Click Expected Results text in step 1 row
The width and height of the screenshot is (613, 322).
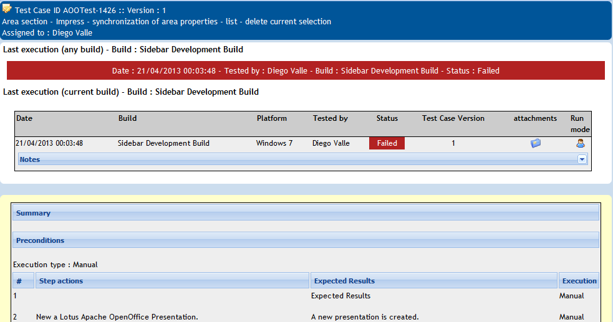point(341,296)
